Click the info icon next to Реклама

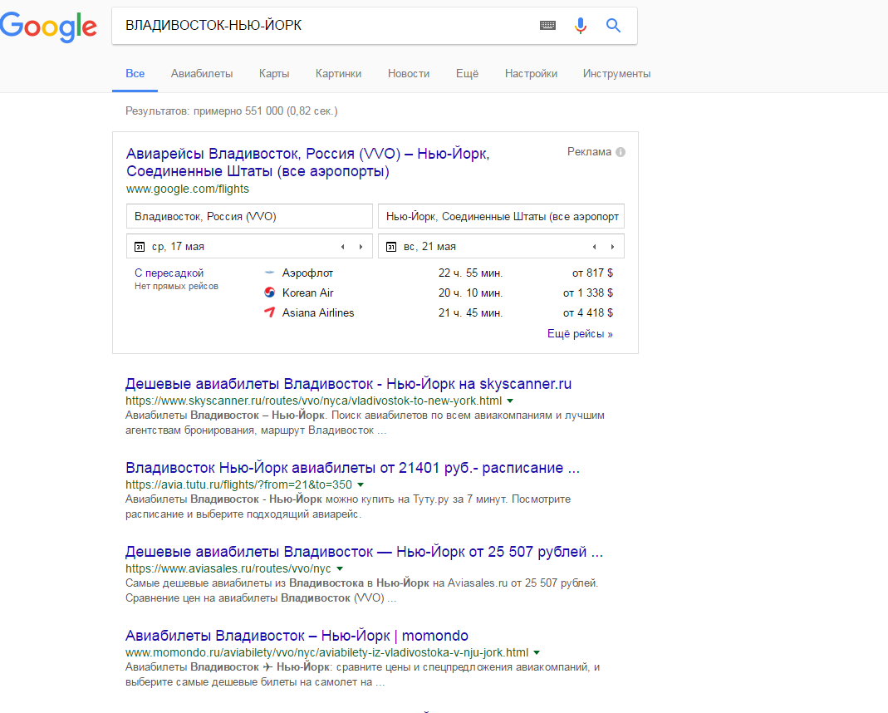click(x=621, y=152)
